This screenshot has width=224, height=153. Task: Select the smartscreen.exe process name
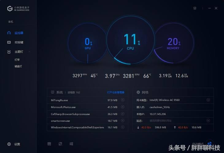[x=60, y=121]
